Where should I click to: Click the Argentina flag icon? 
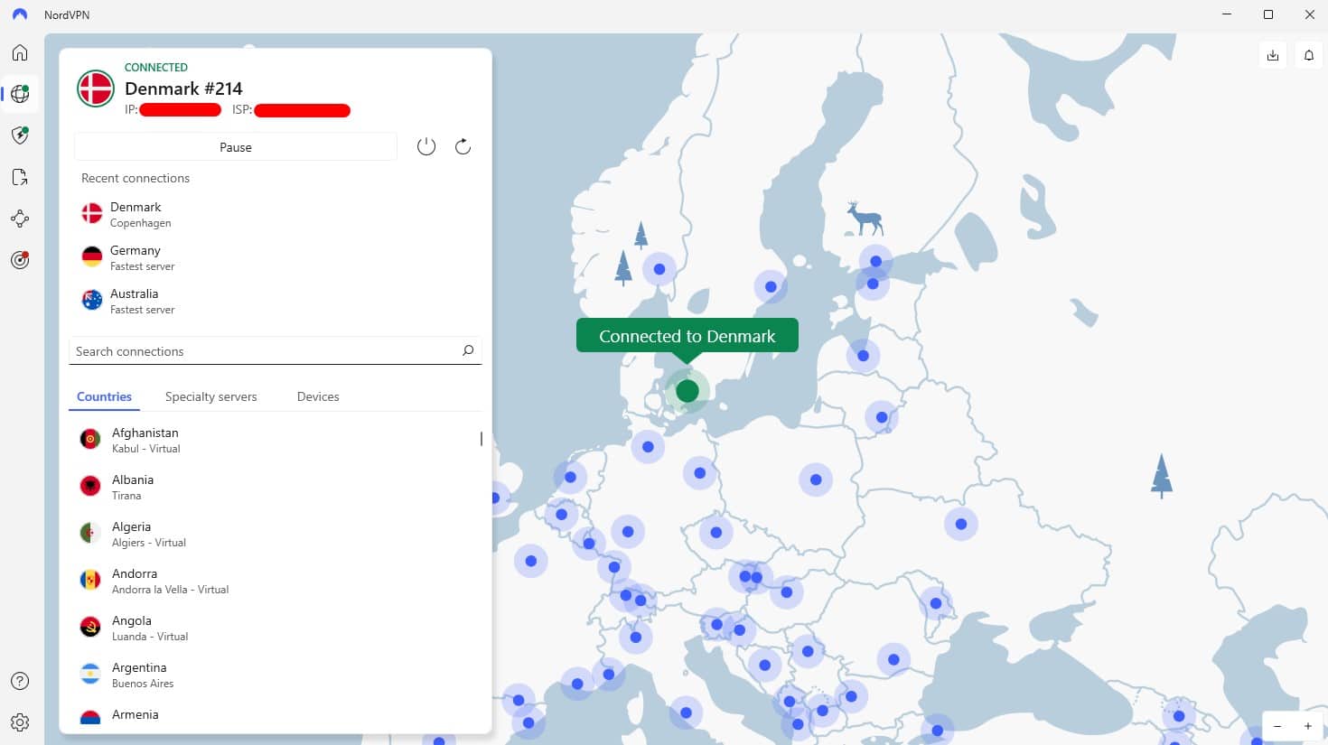[90, 674]
